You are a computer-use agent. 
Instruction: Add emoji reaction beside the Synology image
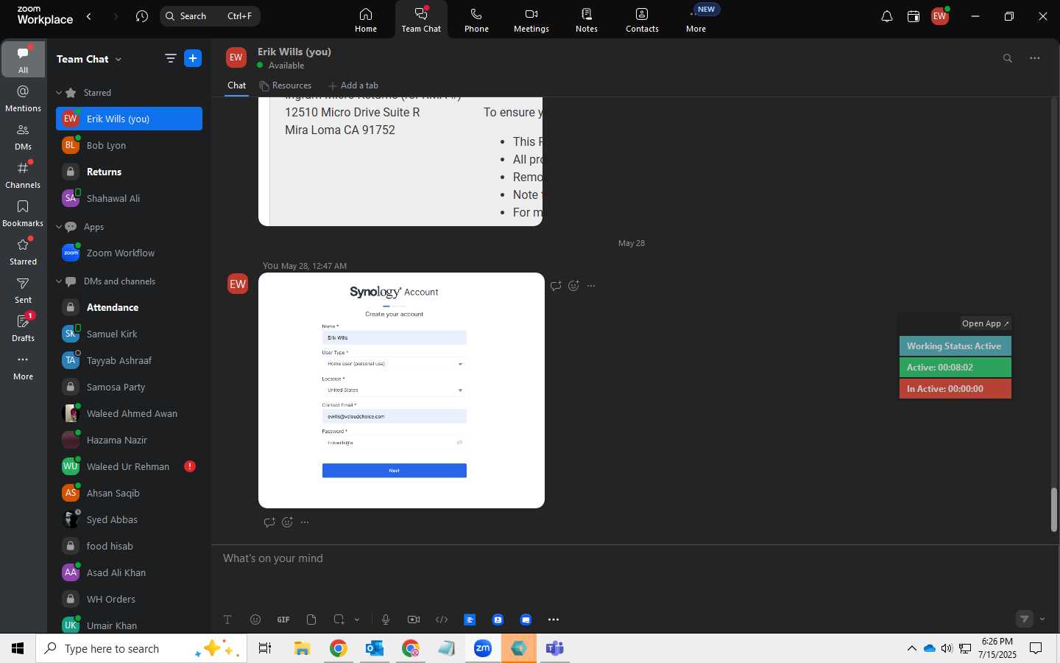coord(573,286)
